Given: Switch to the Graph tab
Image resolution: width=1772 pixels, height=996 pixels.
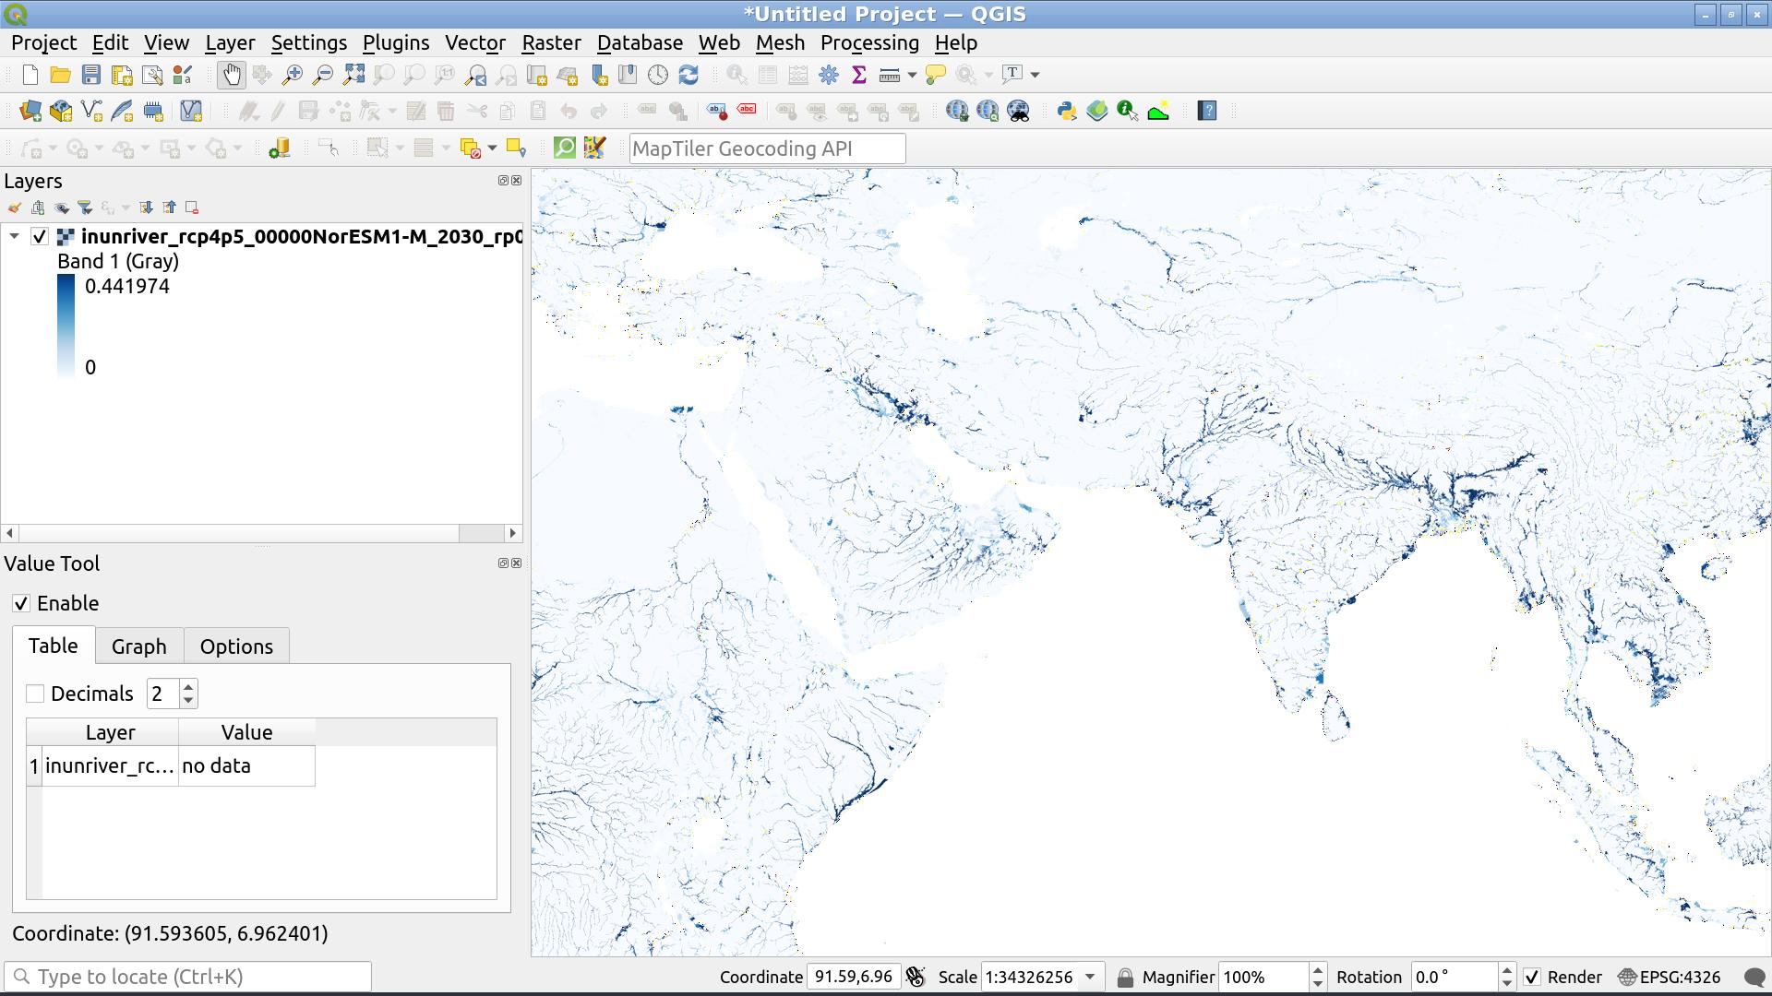Looking at the screenshot, I should [x=138, y=646].
